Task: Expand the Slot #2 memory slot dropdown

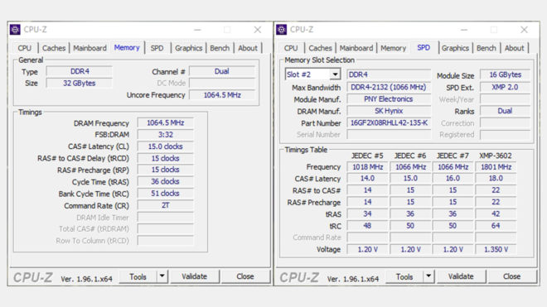Action: pyautogui.click(x=335, y=74)
